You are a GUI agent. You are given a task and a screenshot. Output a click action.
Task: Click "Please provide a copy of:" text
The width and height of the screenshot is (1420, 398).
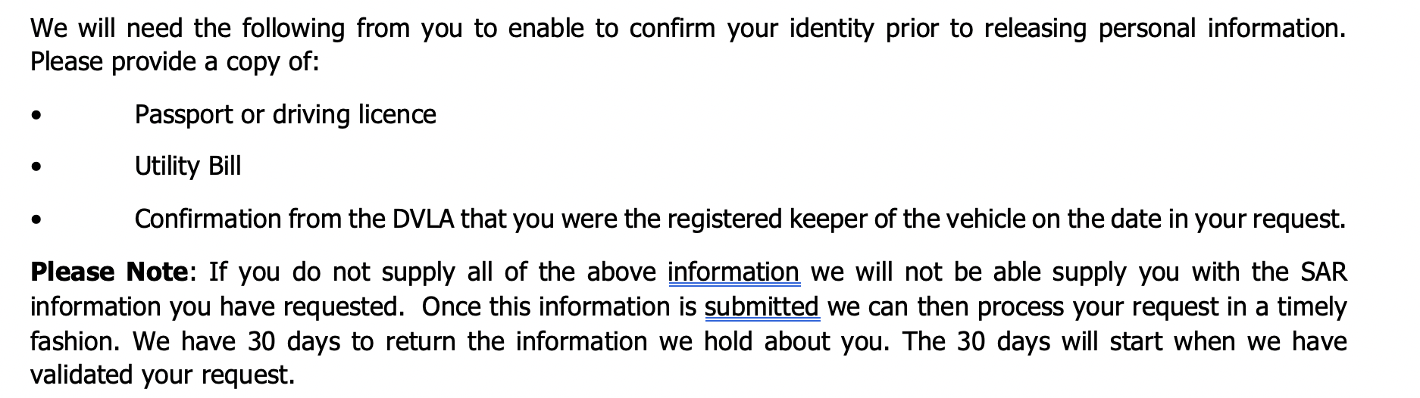pos(175,61)
